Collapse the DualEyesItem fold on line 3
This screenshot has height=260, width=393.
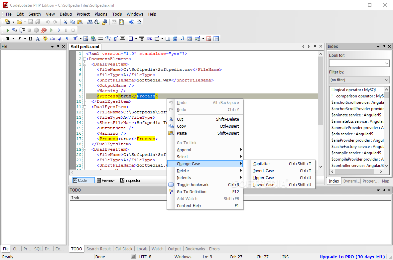[84, 65]
